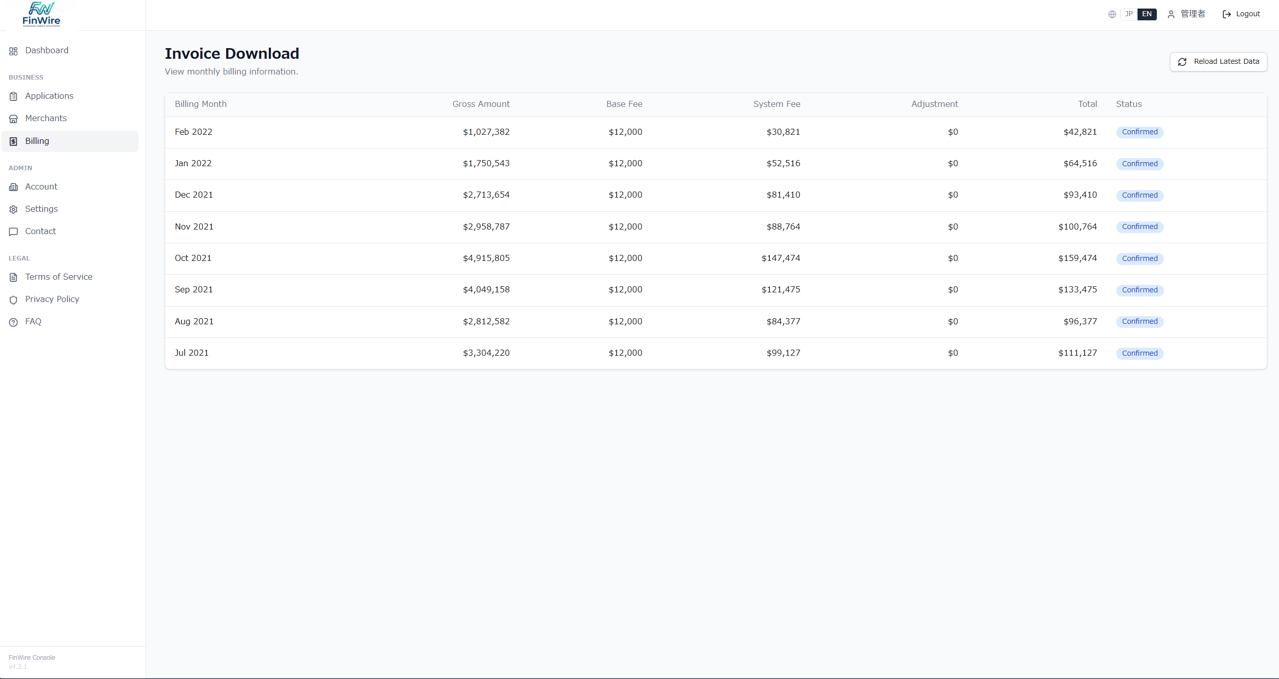Click the FinWire logo
Viewport: 1279px width, 679px height.
pyautogui.click(x=41, y=14)
